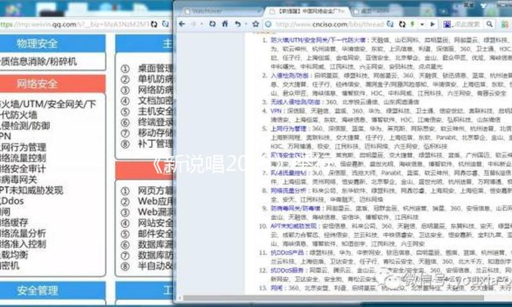This screenshot has width=512, height=307.
Task: Open dropdown next to the forward arrow
Action: point(202,24)
